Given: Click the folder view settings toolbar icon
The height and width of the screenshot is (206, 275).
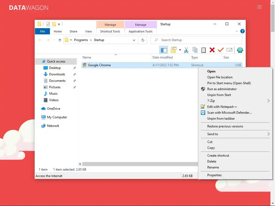Looking at the screenshot, I should coord(173,50).
